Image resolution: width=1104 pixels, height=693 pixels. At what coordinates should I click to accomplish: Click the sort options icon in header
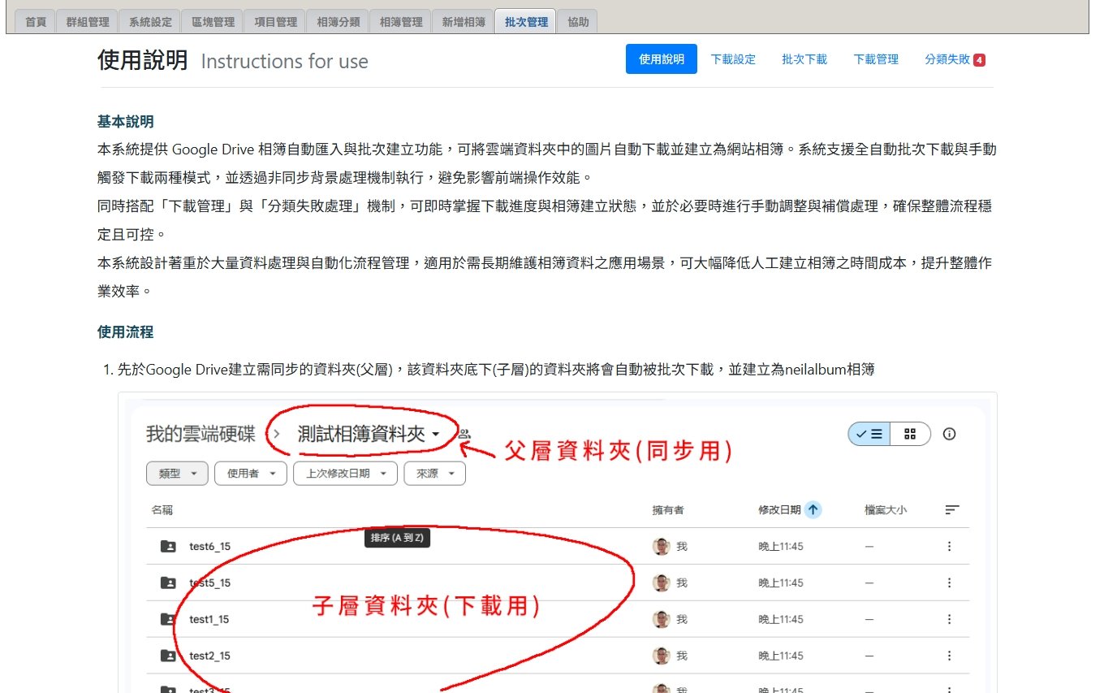(x=952, y=509)
